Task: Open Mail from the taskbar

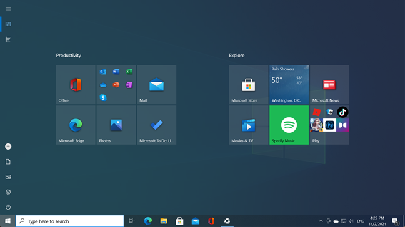Action: click(x=196, y=221)
